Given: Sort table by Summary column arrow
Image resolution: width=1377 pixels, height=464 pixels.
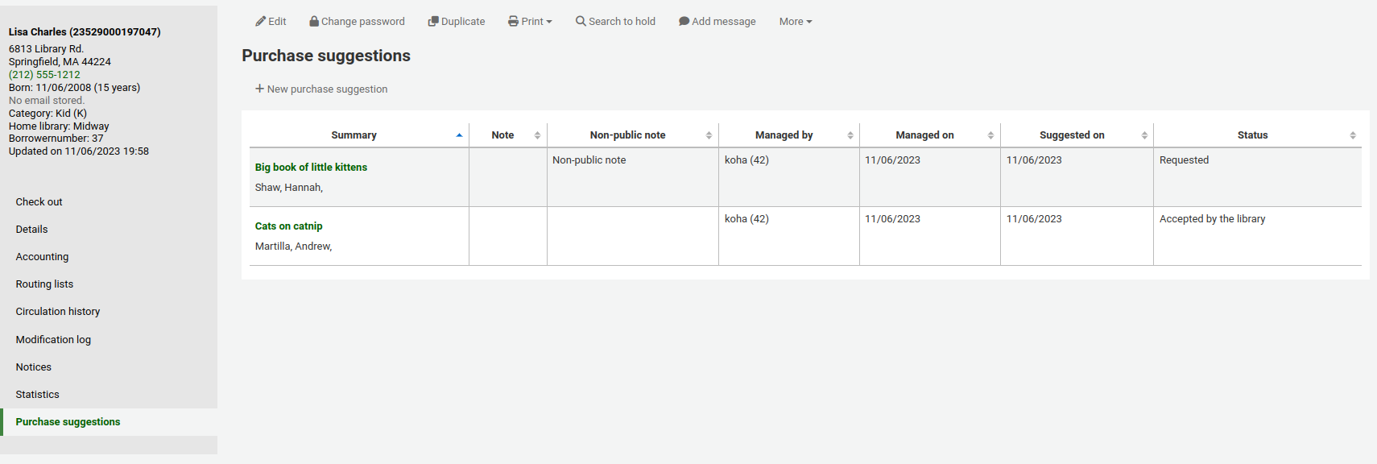Looking at the screenshot, I should tap(459, 135).
